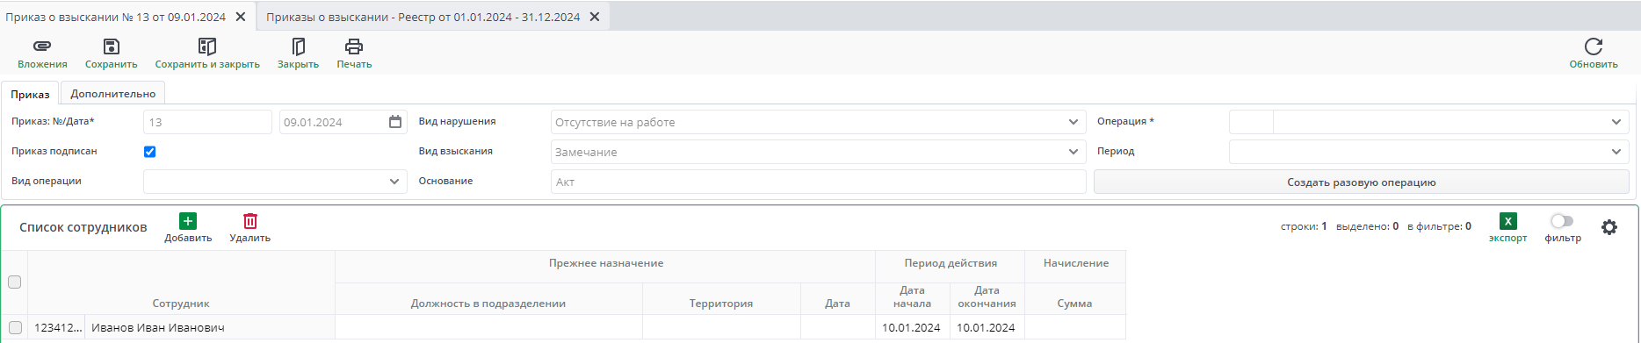
Task: Add employee with green Добавить icon
Action: [188, 221]
